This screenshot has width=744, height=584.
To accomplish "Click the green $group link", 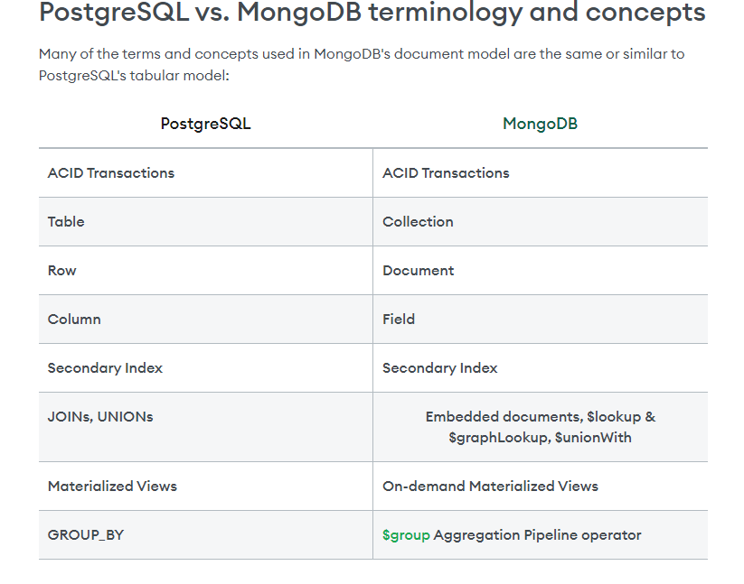I will tap(406, 535).
